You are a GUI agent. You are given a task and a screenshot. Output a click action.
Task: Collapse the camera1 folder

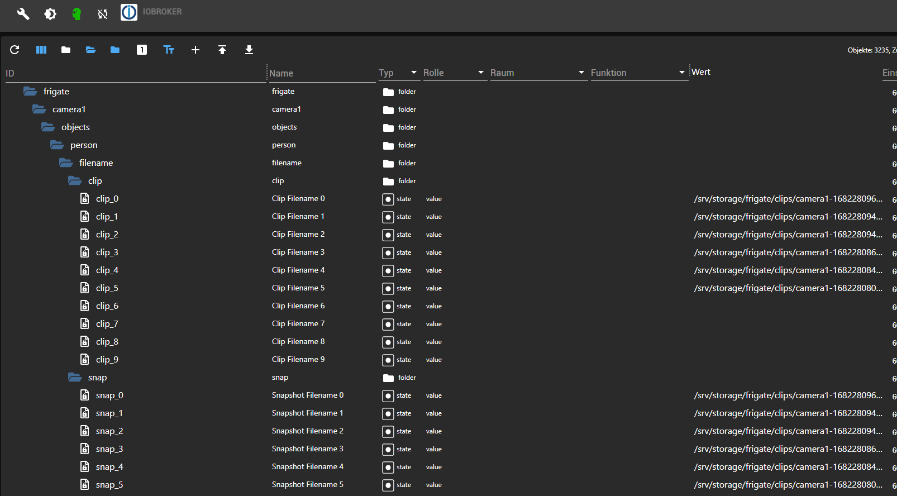[x=39, y=109]
